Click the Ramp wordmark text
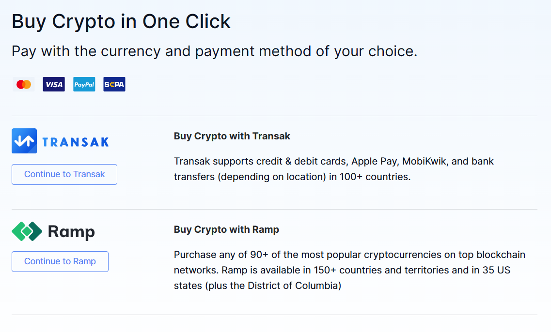Screen dimensions: 551x332 tap(71, 232)
